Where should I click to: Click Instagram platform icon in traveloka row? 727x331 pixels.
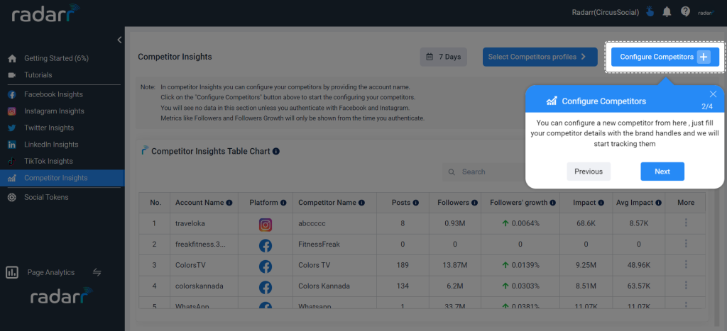point(266,225)
